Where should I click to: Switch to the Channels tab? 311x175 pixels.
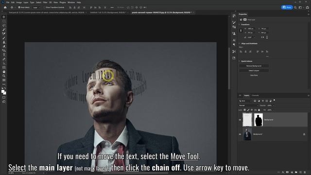[255, 95]
